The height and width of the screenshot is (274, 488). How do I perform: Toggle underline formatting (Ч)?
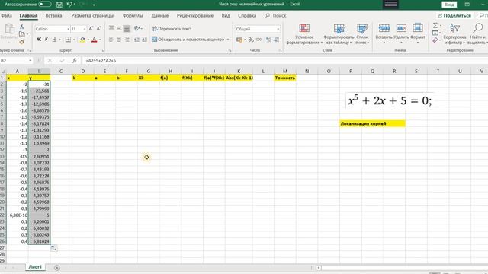click(54, 40)
